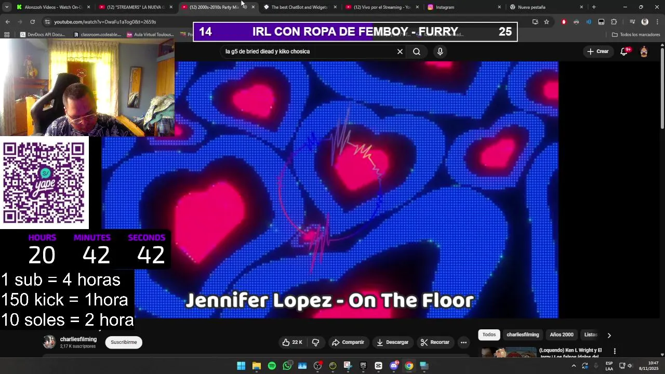The image size is (665, 374).
Task: Open the YouTube notifications bell
Action: pos(624,51)
